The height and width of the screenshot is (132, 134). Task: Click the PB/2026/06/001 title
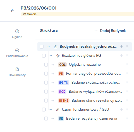point(39,8)
